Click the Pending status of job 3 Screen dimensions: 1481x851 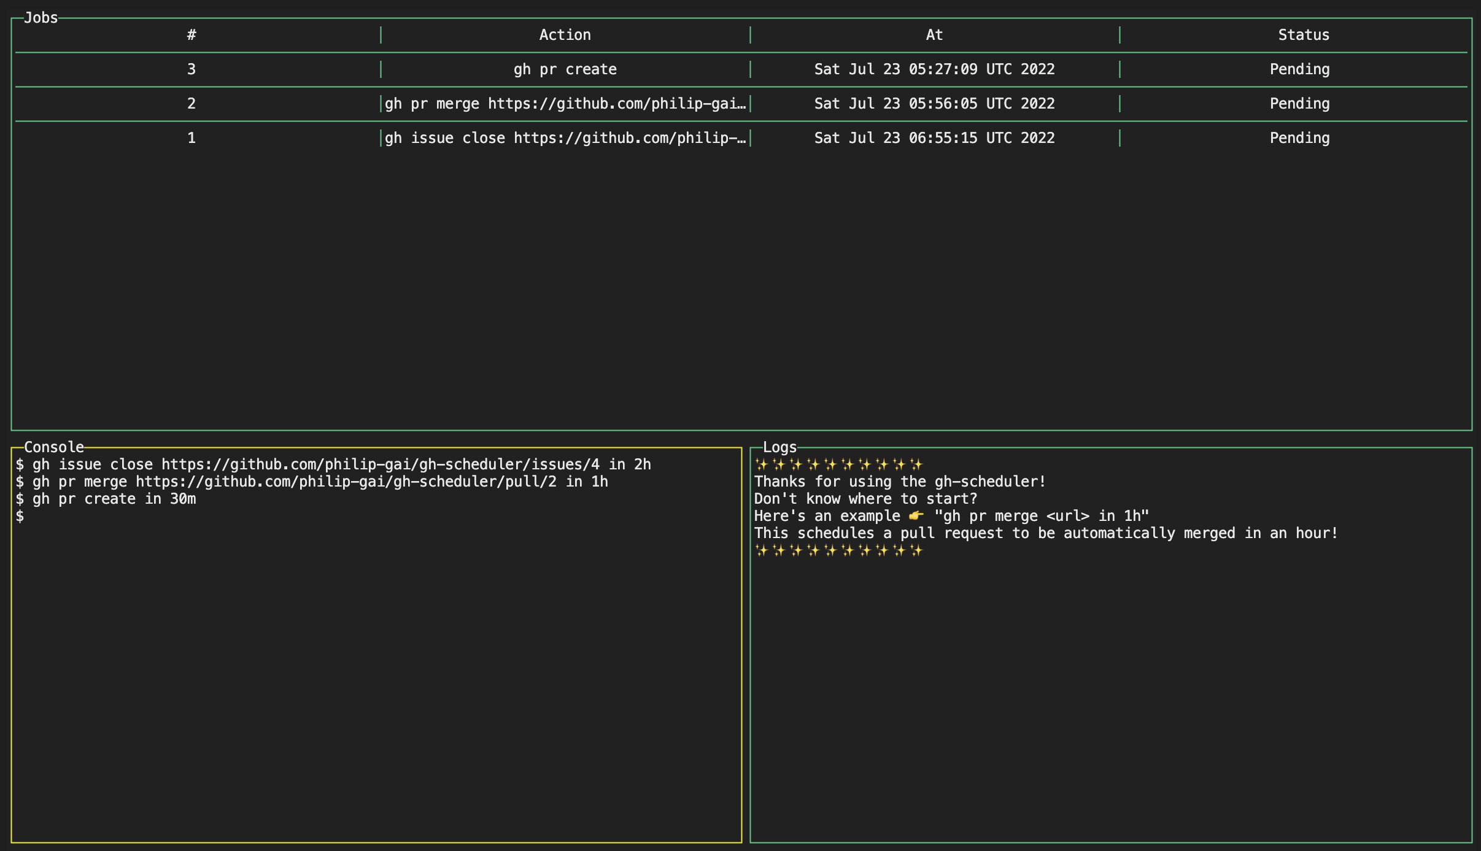[x=1299, y=69]
